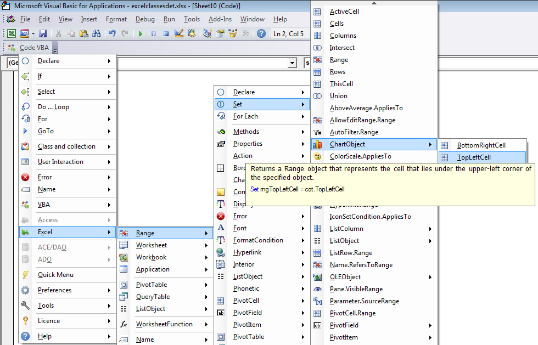Open the Code VBA toolbar options arrow
Viewport: 538px width, 345px height.
point(55,48)
